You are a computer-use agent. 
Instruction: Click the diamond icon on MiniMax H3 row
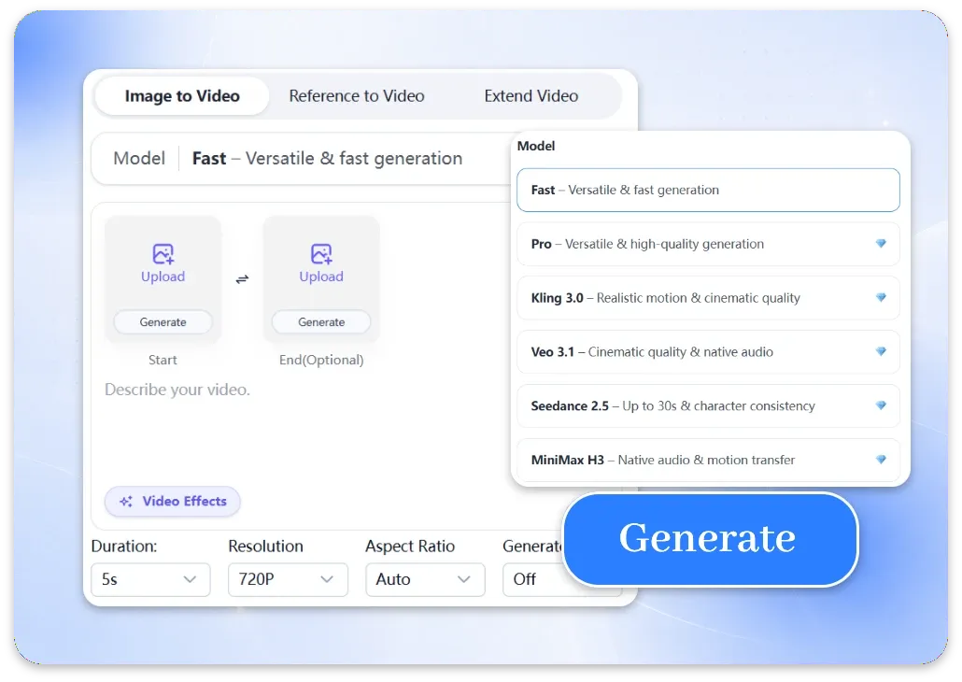tap(881, 460)
